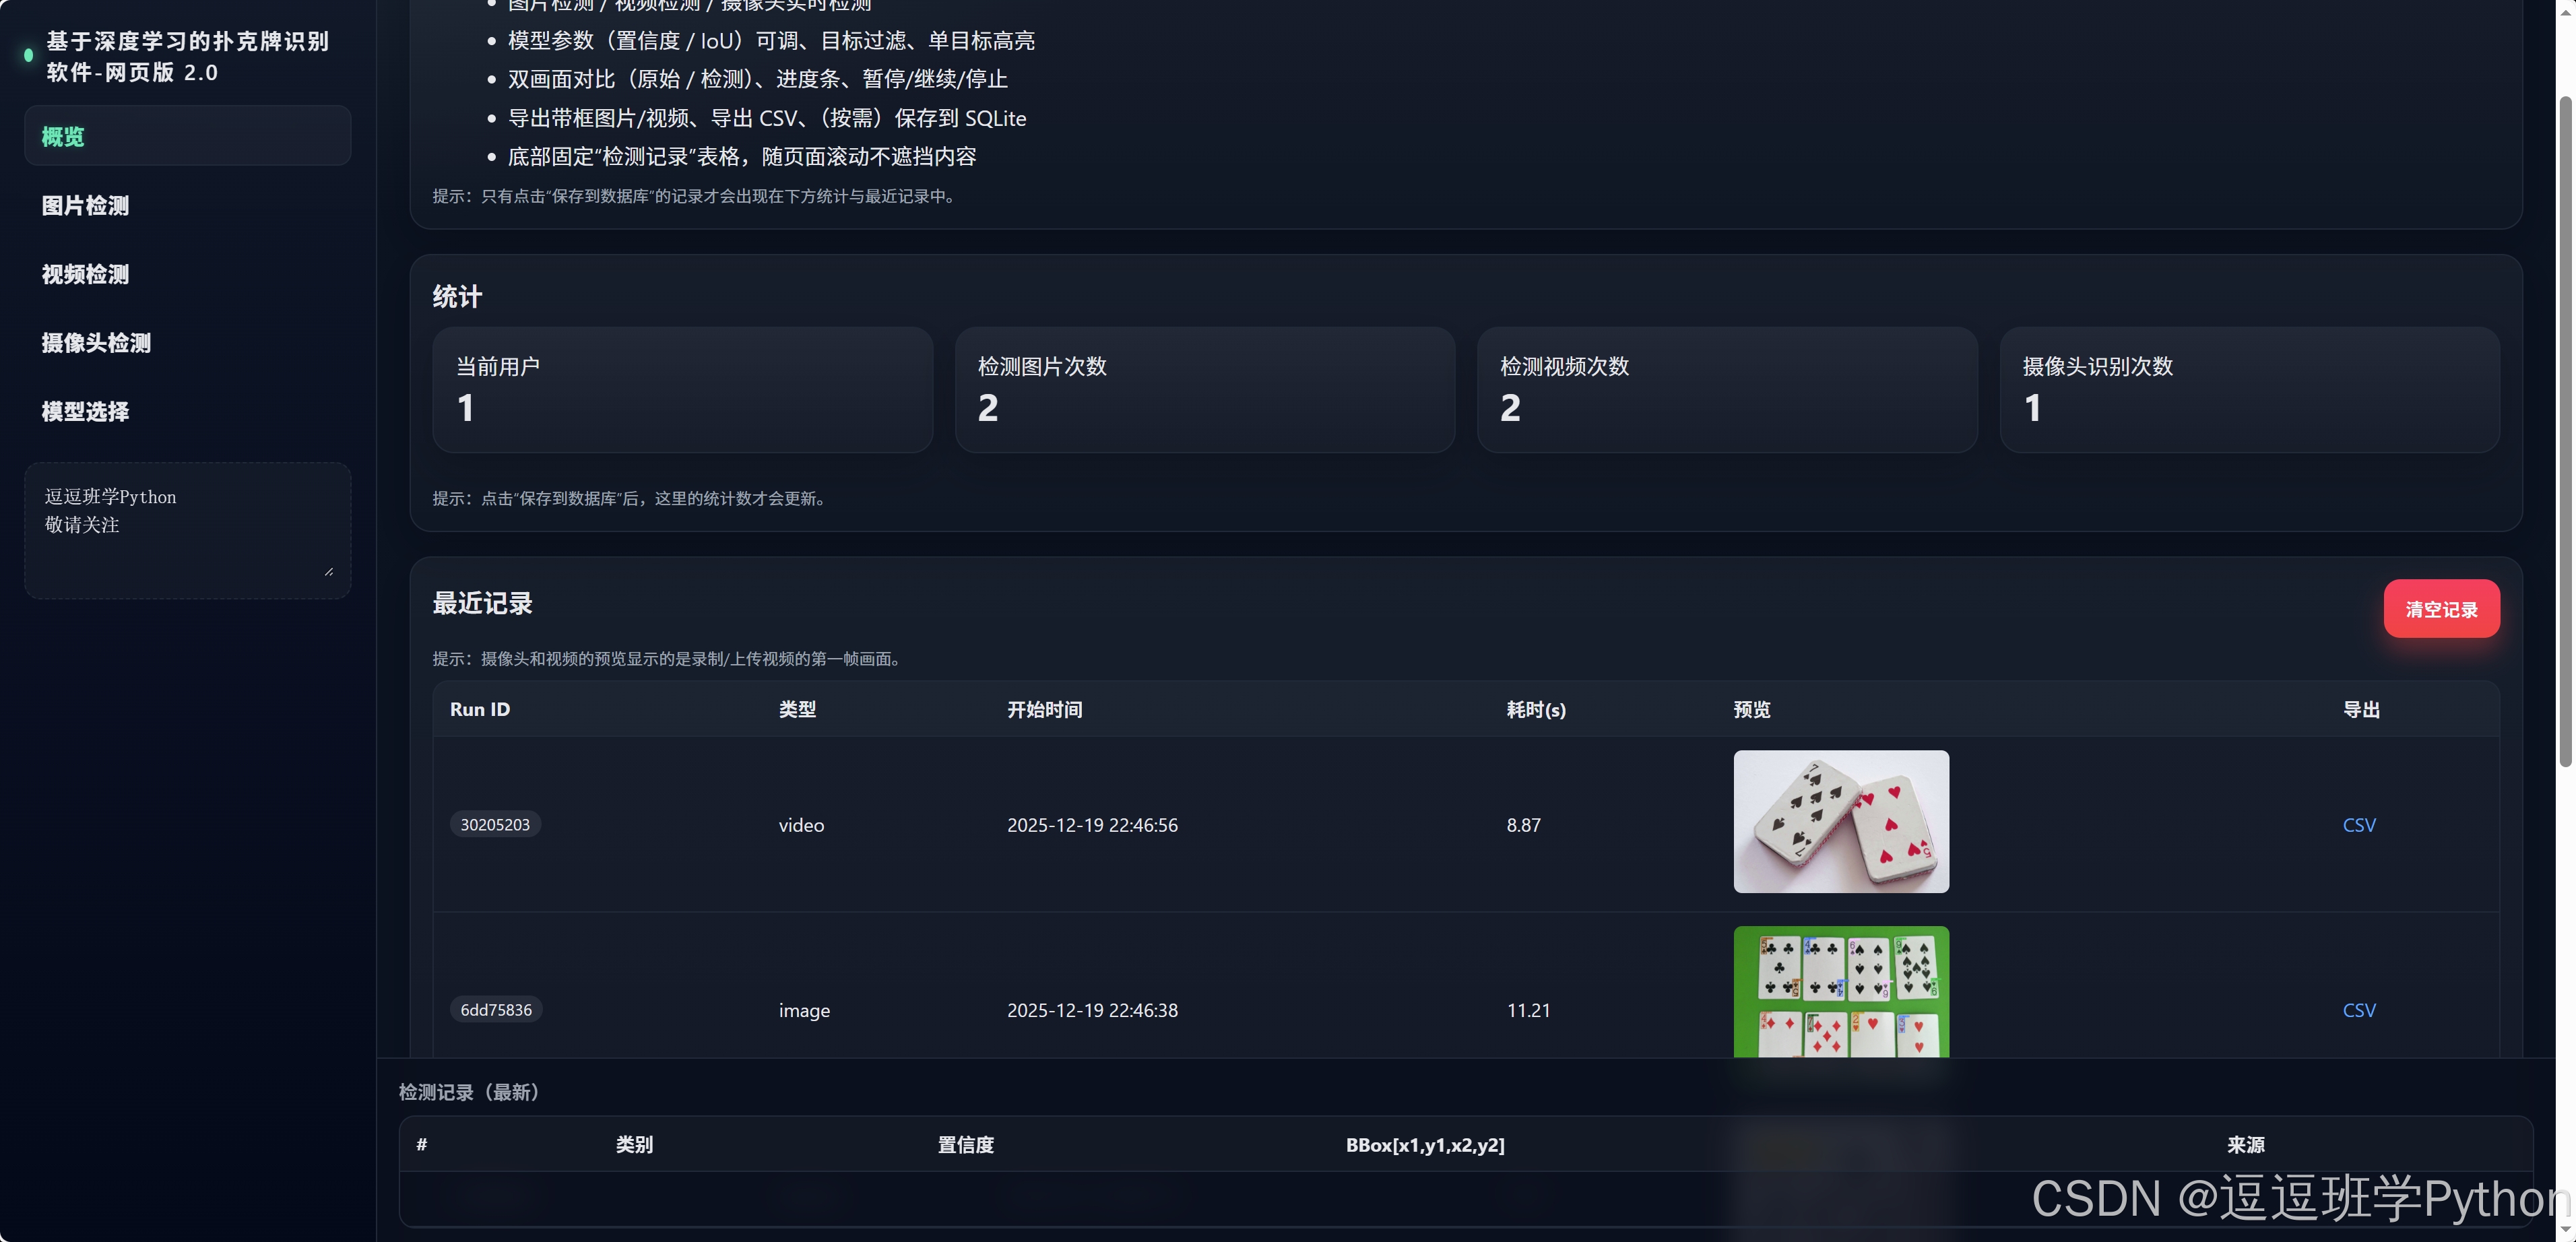The image size is (2576, 1242).
Task: Download CSV for the image run 6dd75836
Action: coord(2360,1010)
